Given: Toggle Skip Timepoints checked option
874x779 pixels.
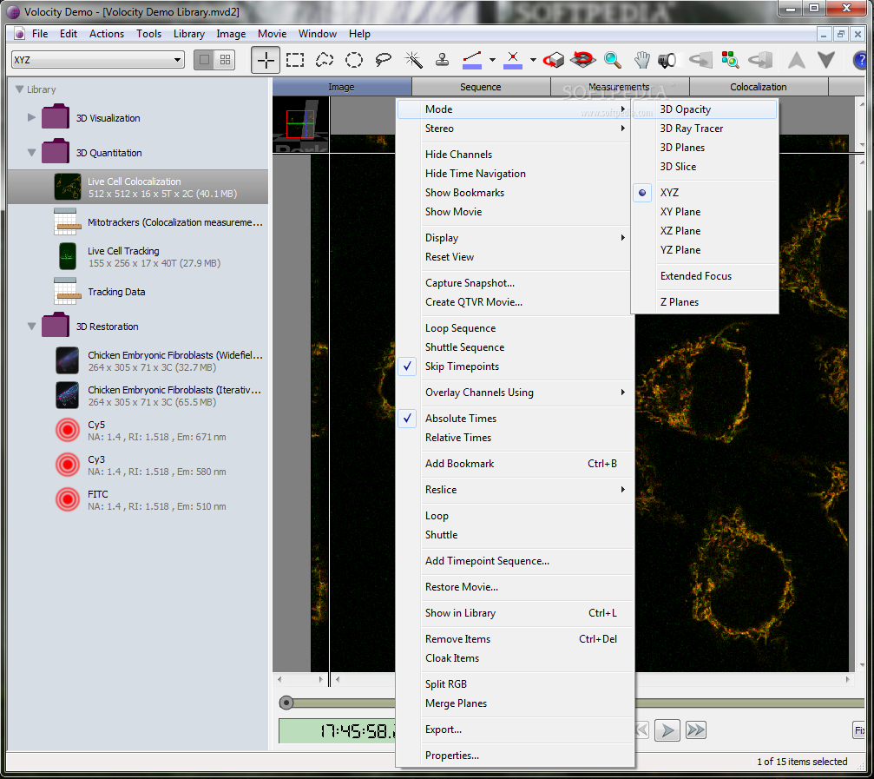Looking at the screenshot, I should (x=463, y=366).
